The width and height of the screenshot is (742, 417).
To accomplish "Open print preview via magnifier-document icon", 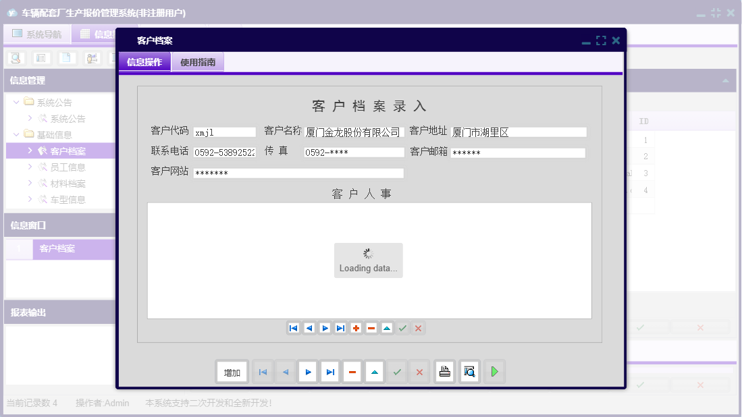I will (x=469, y=371).
